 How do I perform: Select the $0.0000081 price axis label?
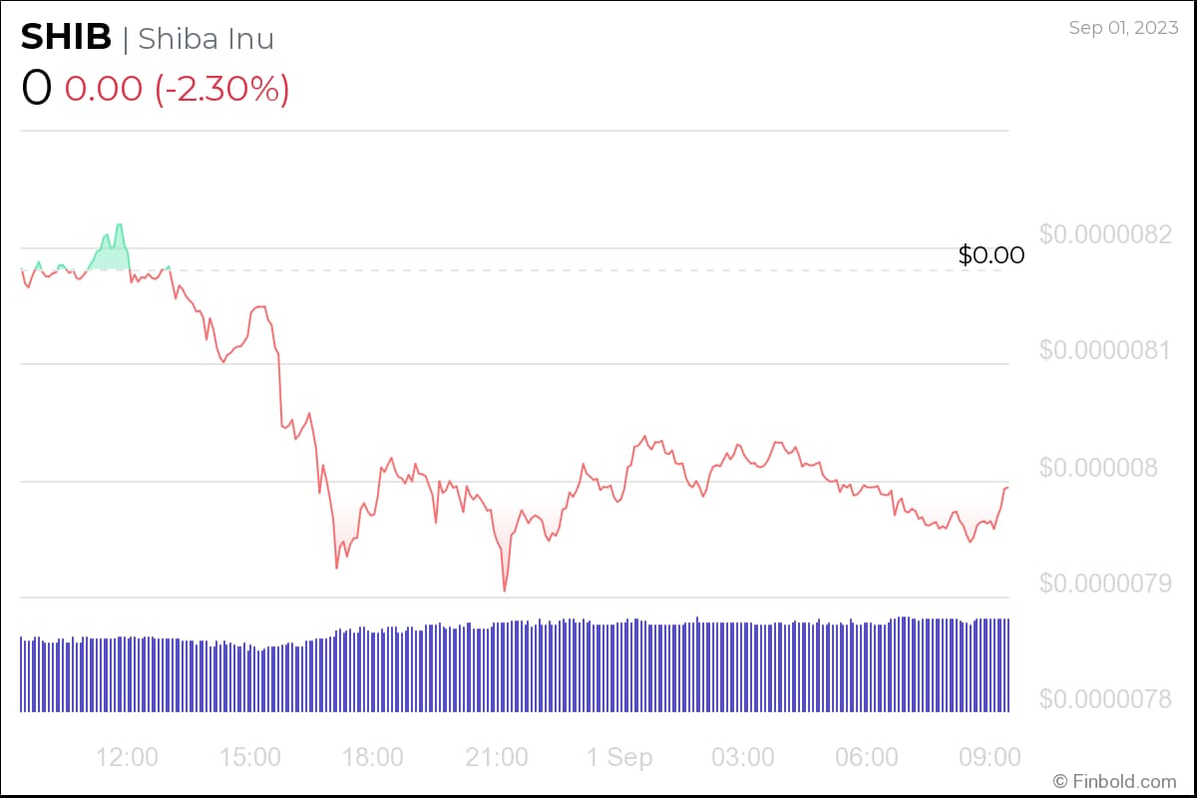coord(1105,350)
